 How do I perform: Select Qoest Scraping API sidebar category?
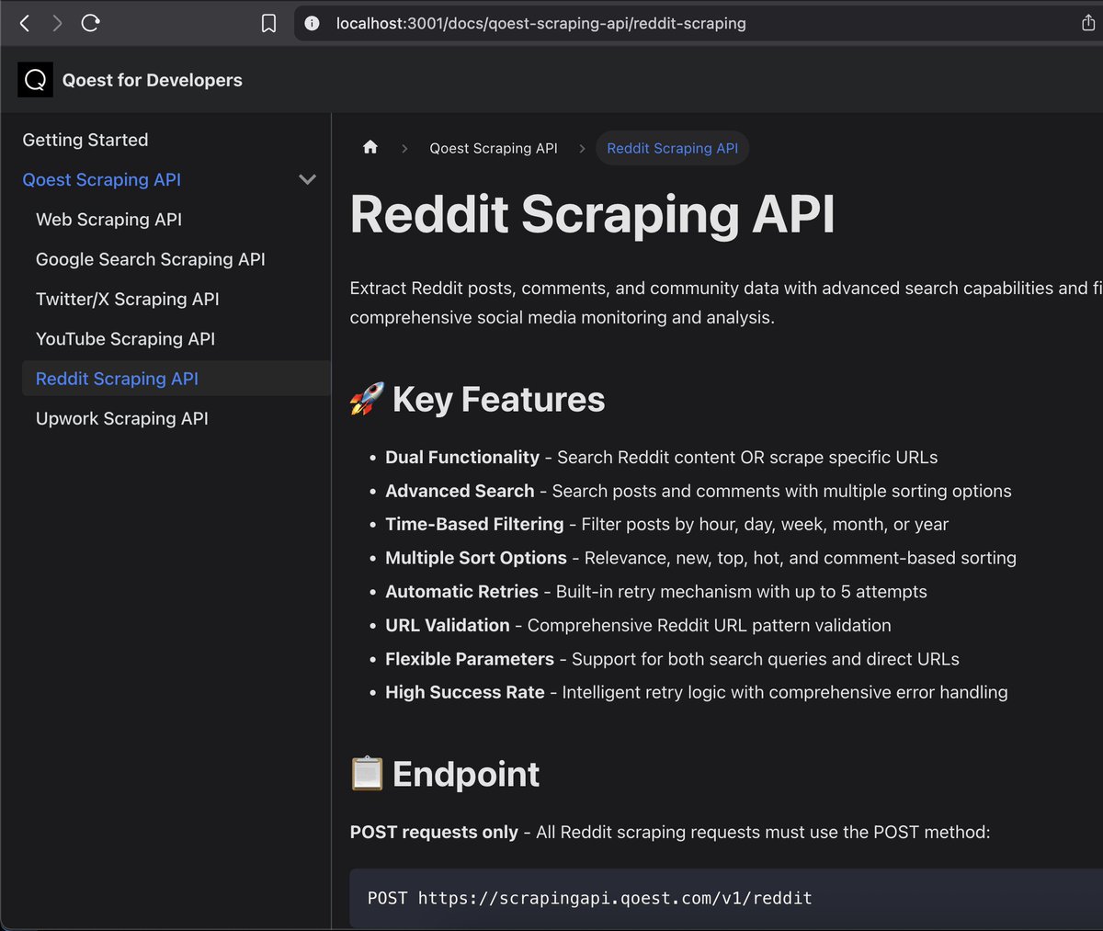(101, 179)
